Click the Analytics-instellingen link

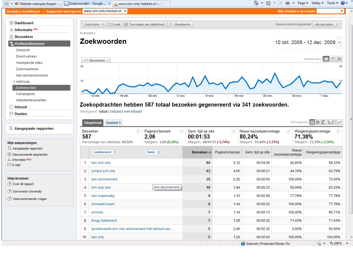pyautogui.click(x=23, y=12)
